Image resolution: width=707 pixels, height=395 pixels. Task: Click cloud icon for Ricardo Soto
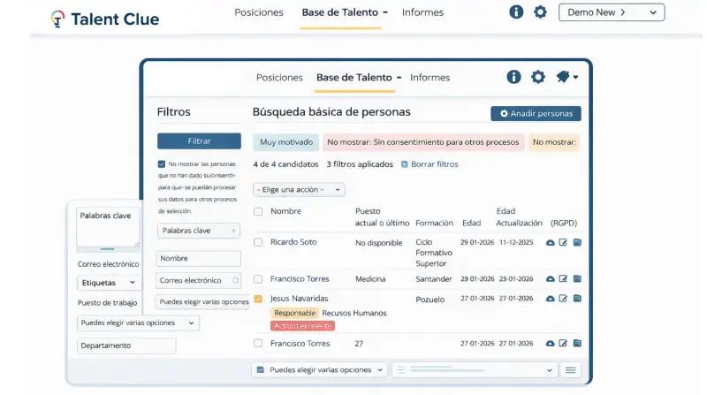[x=550, y=243]
